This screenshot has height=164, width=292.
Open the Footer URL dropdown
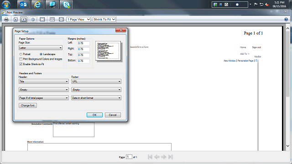tap(96, 82)
